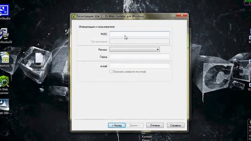
Task: Go back with the Назад button
Action: (x=117, y=125)
